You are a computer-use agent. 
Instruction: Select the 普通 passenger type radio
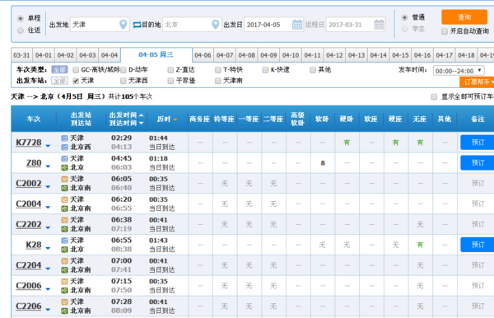pos(405,17)
